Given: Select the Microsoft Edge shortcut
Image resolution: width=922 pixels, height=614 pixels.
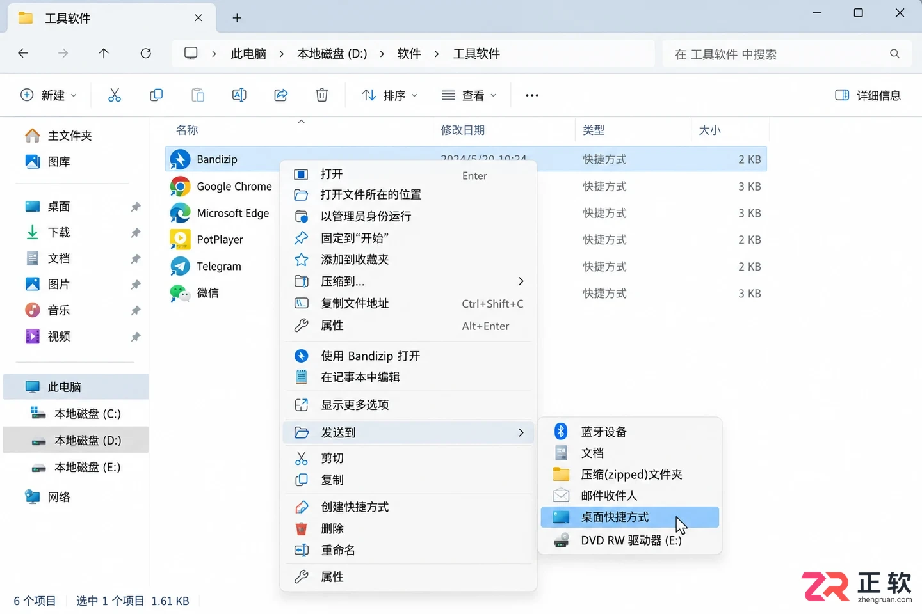Looking at the screenshot, I should pyautogui.click(x=220, y=213).
